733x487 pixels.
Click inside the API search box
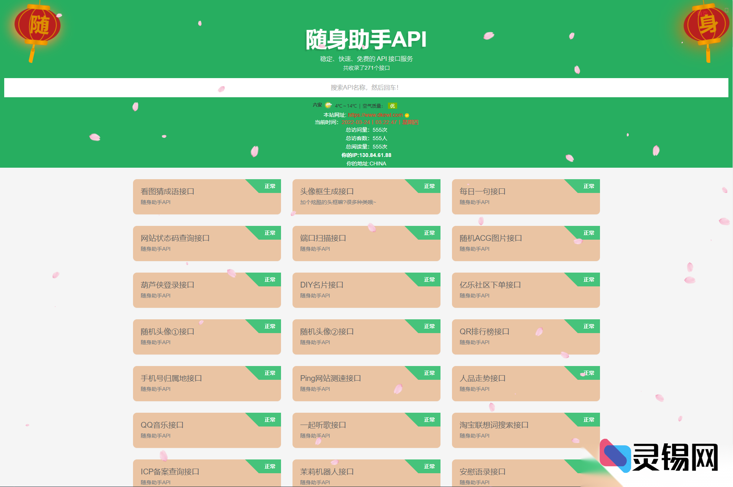point(366,88)
